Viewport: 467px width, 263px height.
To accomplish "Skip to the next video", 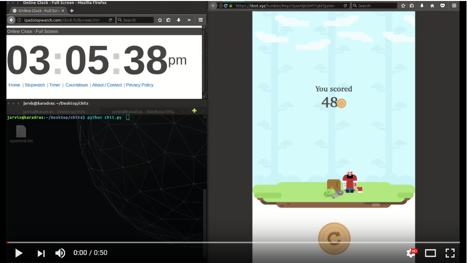I will (41, 253).
